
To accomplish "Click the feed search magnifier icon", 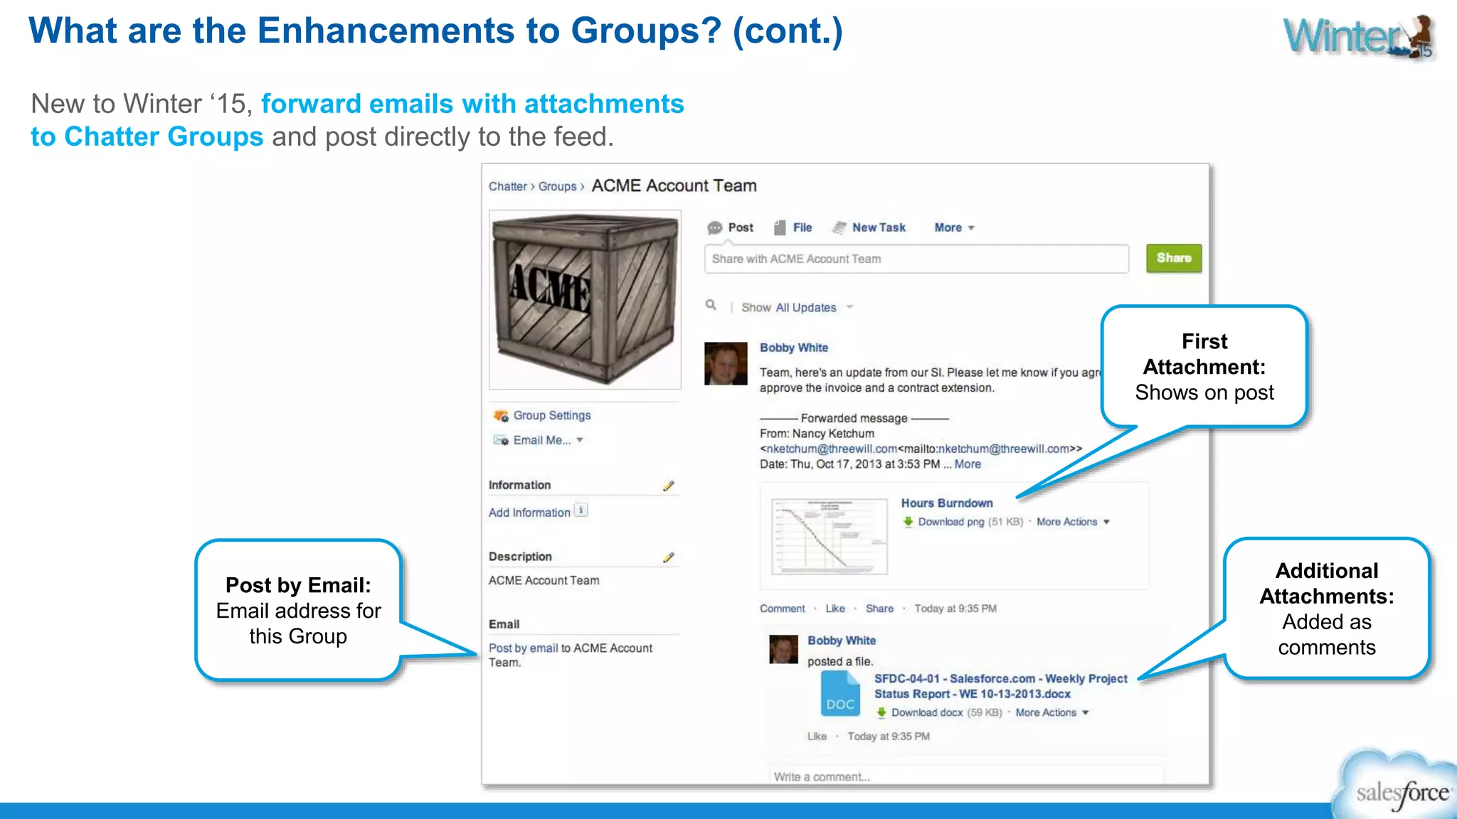I will click(x=711, y=305).
